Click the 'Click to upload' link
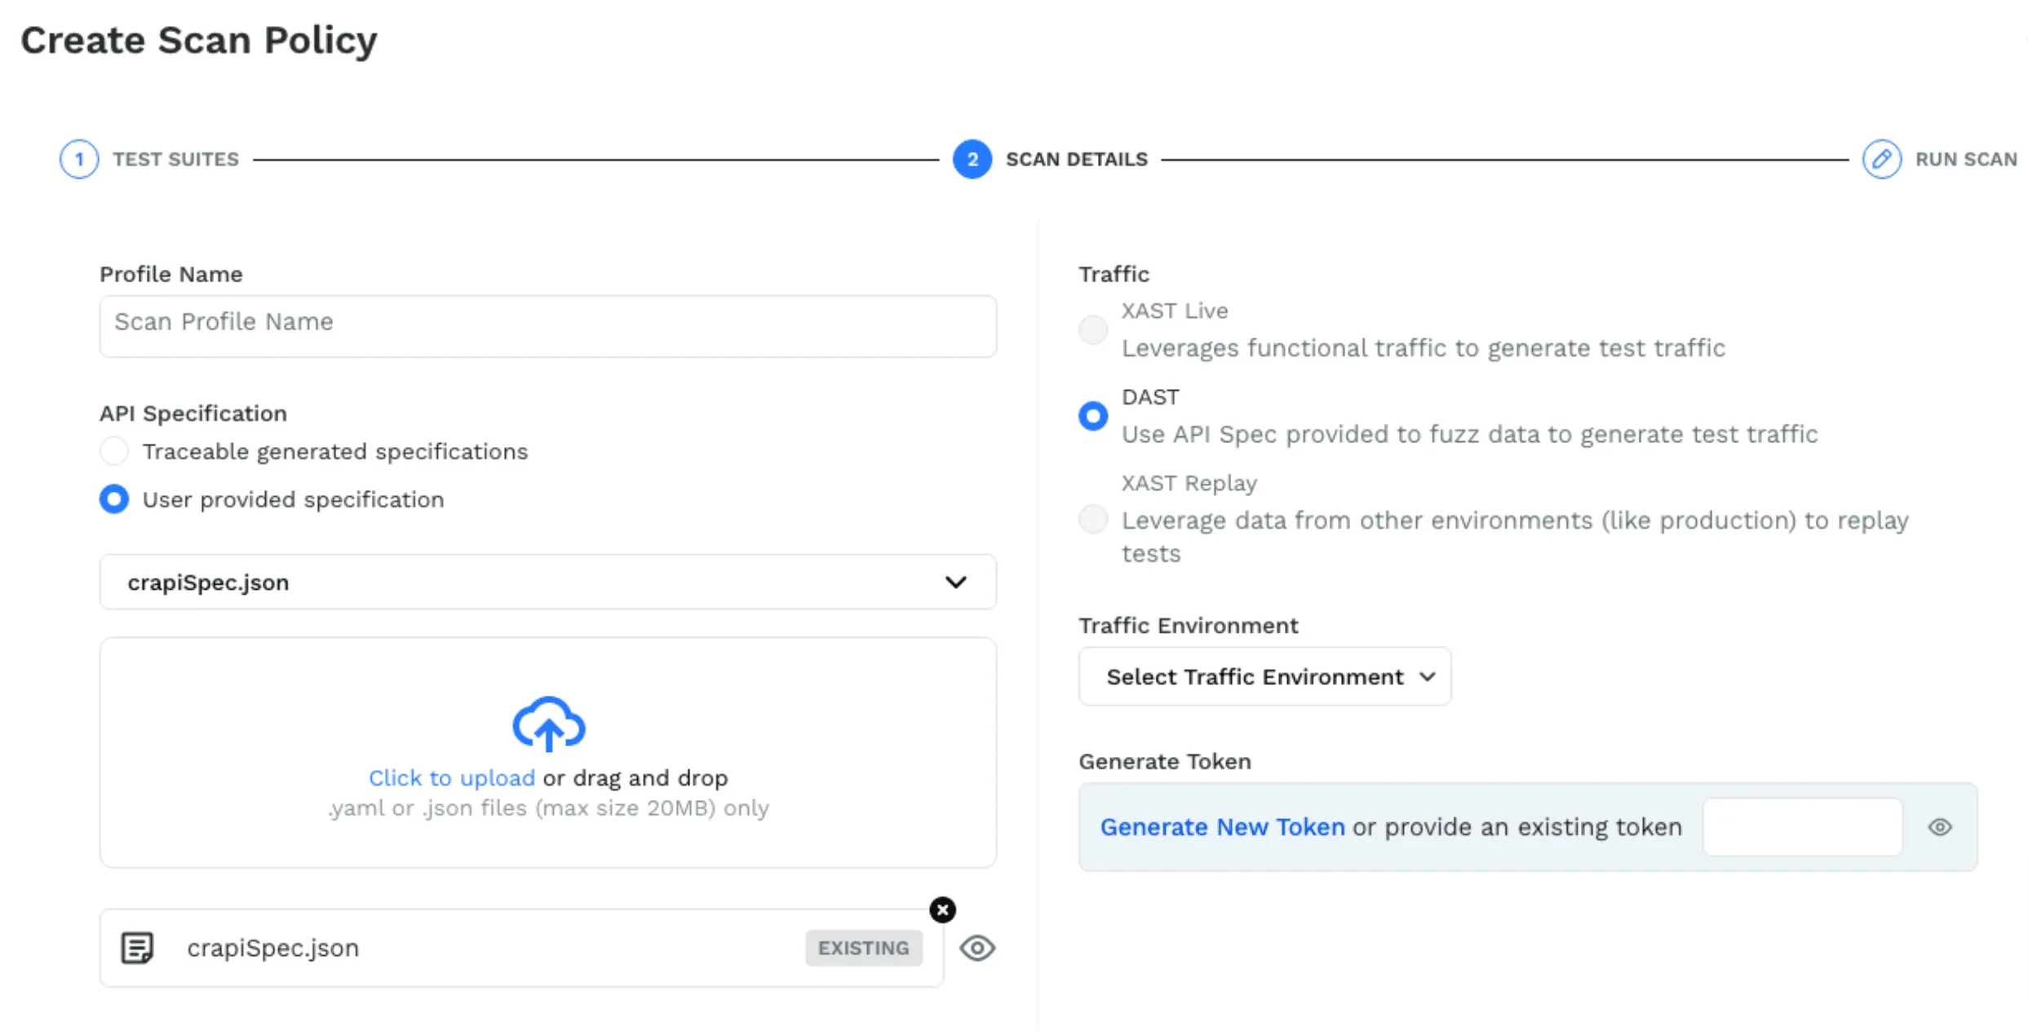The image size is (2028, 1031). tap(452, 778)
